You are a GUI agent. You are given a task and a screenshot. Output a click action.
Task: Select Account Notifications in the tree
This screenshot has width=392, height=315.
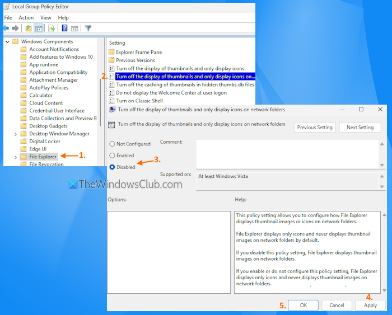pyautogui.click(x=54, y=49)
